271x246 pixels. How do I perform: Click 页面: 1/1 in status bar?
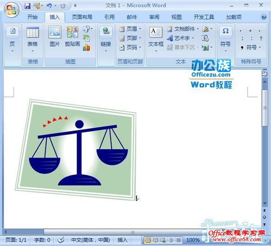tap(16, 240)
